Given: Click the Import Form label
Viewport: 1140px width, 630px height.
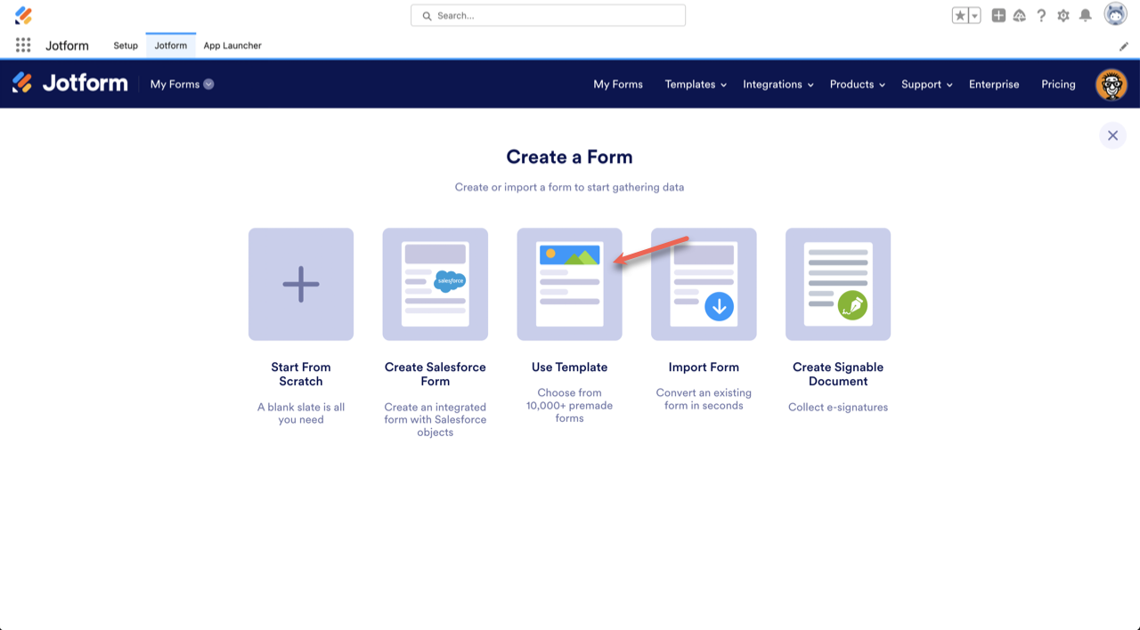Looking at the screenshot, I should pyautogui.click(x=704, y=367).
